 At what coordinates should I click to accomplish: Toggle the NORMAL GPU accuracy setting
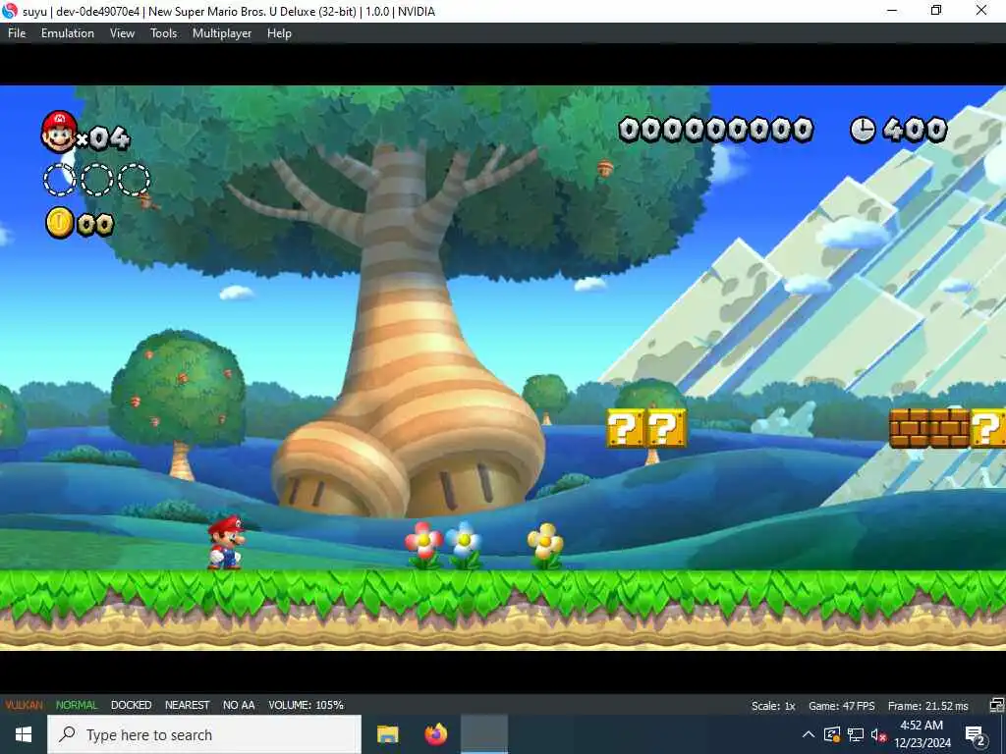[77, 705]
